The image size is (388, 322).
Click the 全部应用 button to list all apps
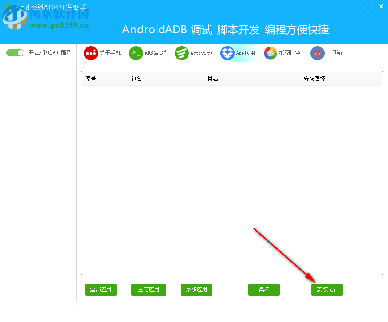click(x=101, y=290)
